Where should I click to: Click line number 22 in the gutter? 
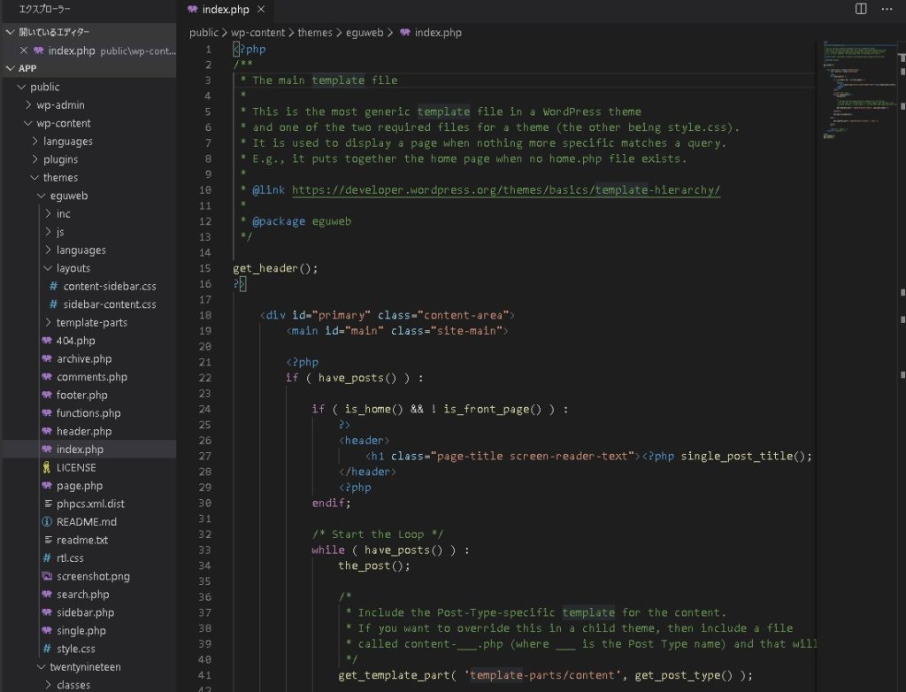click(x=205, y=378)
